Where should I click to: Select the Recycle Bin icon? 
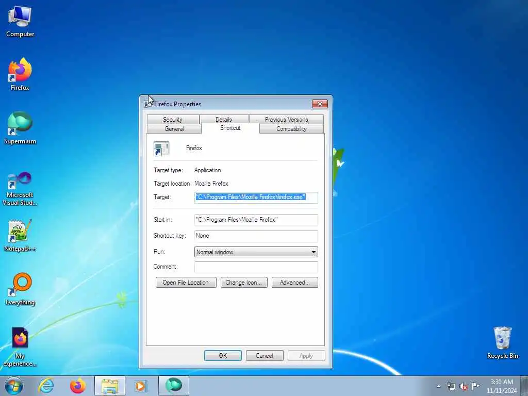pos(502,342)
